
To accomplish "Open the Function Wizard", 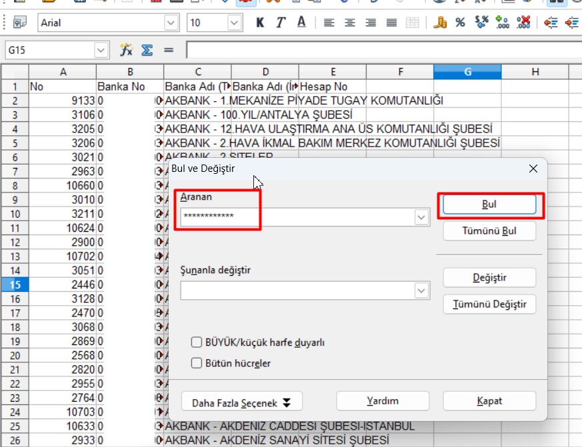I will point(126,50).
